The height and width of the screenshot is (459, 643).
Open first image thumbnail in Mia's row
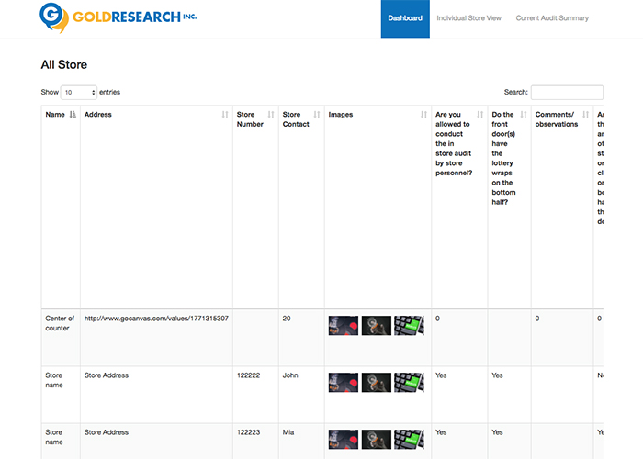tap(344, 440)
